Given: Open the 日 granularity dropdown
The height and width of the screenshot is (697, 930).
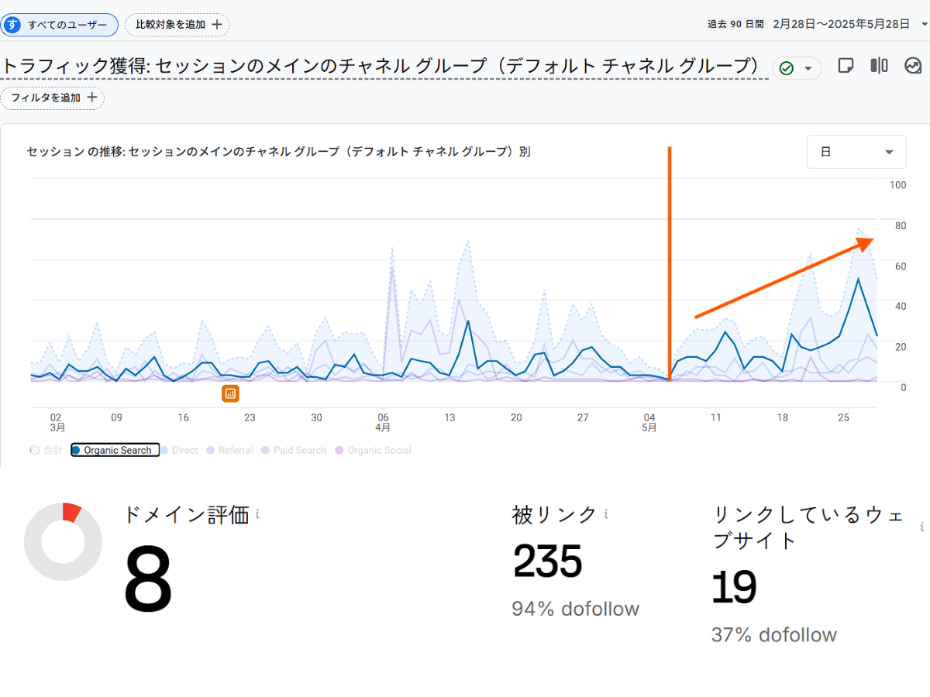Looking at the screenshot, I should click(856, 152).
